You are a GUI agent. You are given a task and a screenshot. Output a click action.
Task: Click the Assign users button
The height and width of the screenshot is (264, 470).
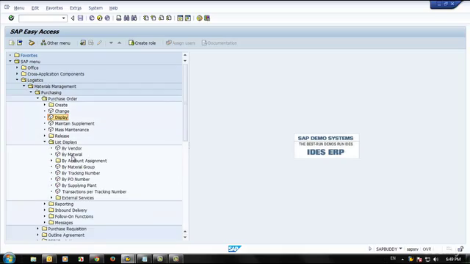181,43
